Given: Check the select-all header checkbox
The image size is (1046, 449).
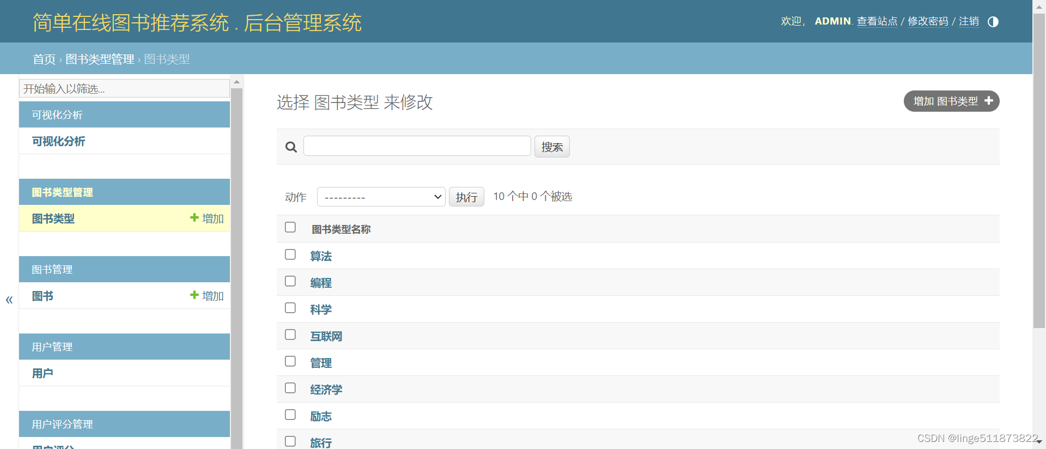Looking at the screenshot, I should 290,227.
